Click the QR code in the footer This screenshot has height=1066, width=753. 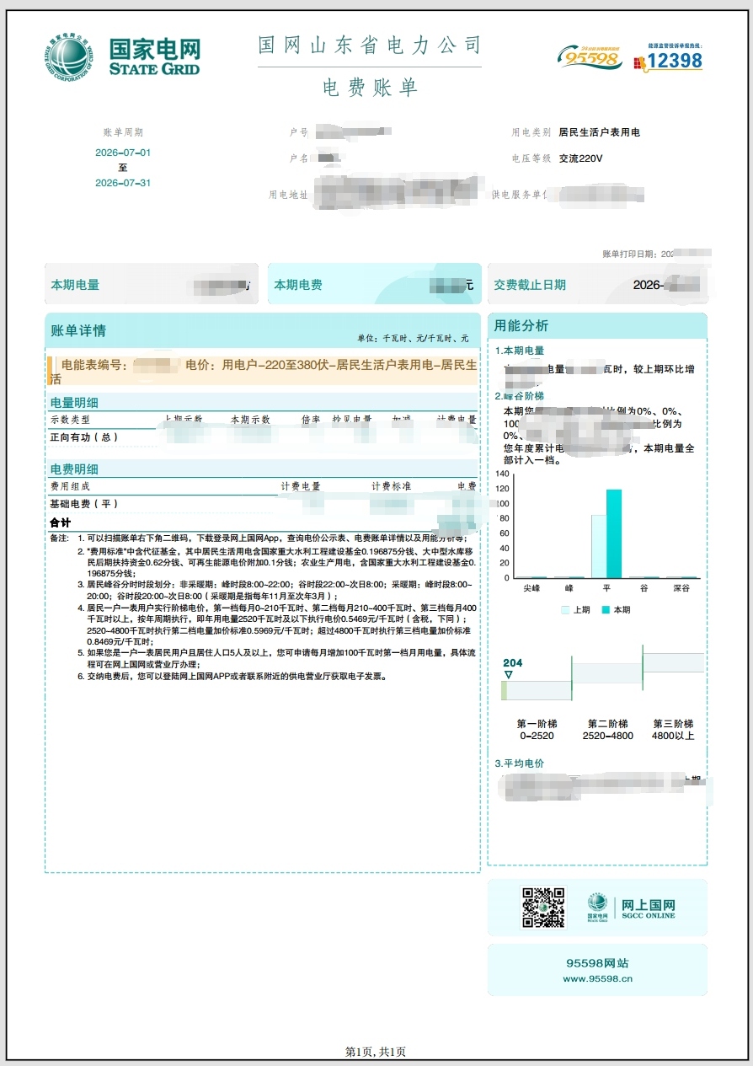pyautogui.click(x=542, y=907)
